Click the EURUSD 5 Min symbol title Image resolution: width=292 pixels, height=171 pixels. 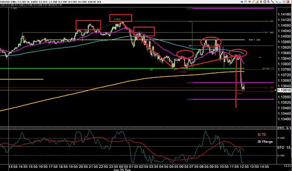coord(8,2)
